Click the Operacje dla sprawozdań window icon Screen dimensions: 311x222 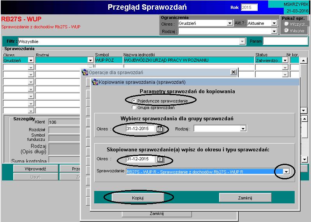pos(85,72)
